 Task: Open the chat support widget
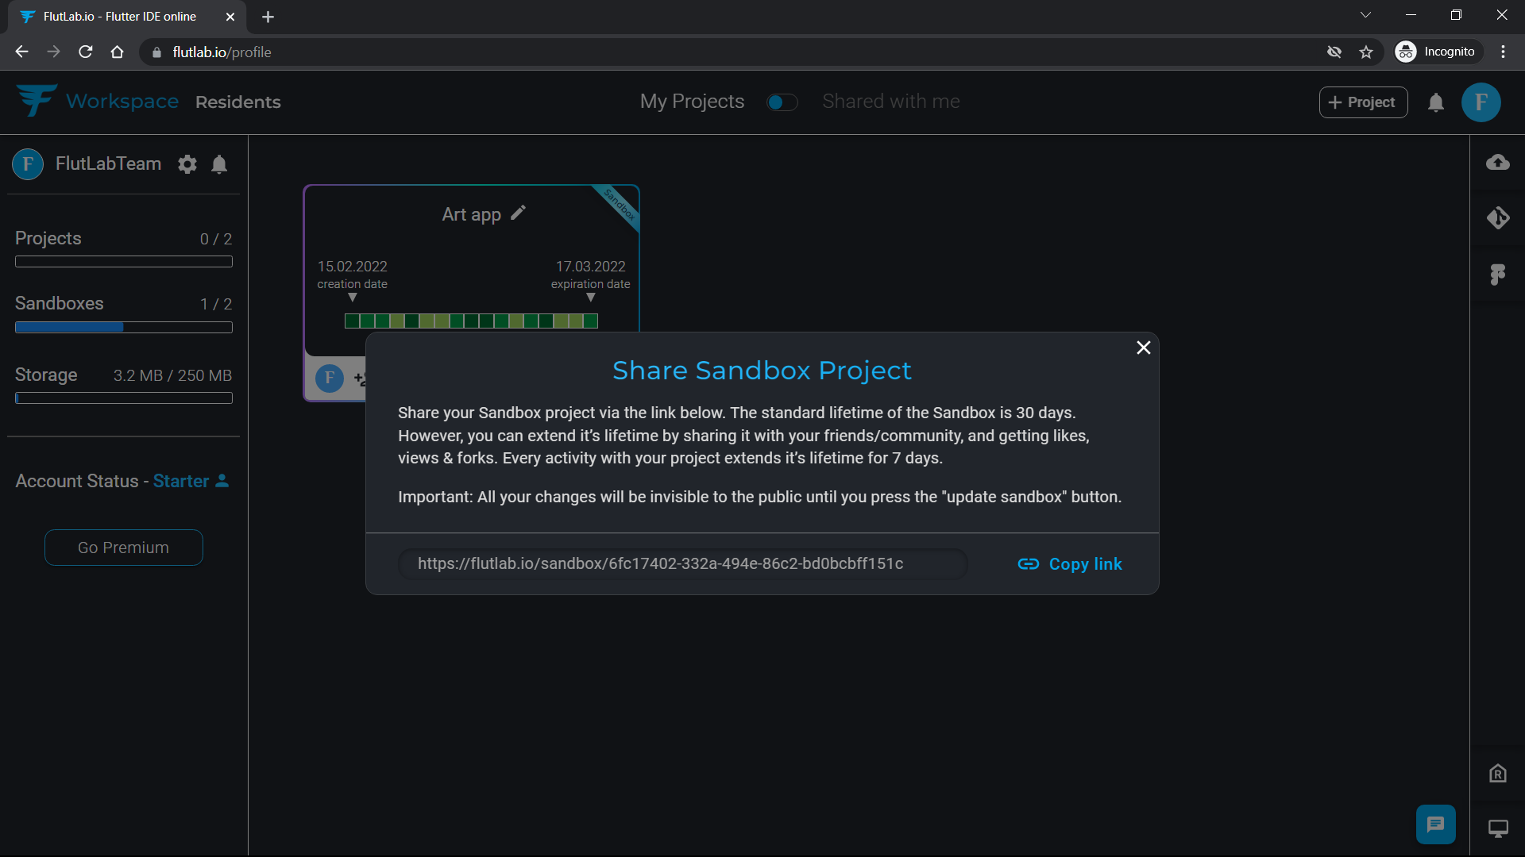point(1436,824)
